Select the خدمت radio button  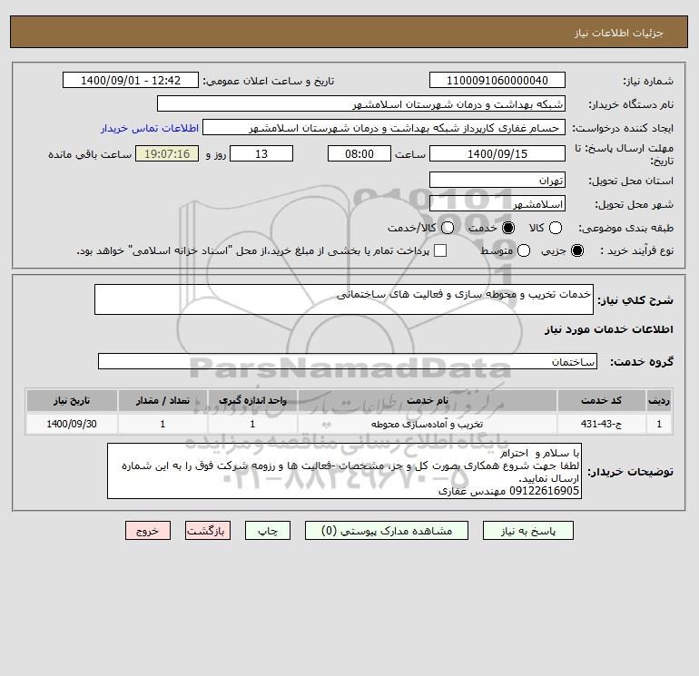coord(507,228)
